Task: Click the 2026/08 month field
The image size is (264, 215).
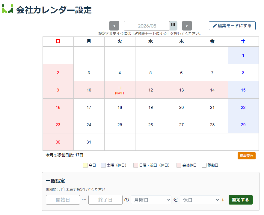Action: pos(147,26)
